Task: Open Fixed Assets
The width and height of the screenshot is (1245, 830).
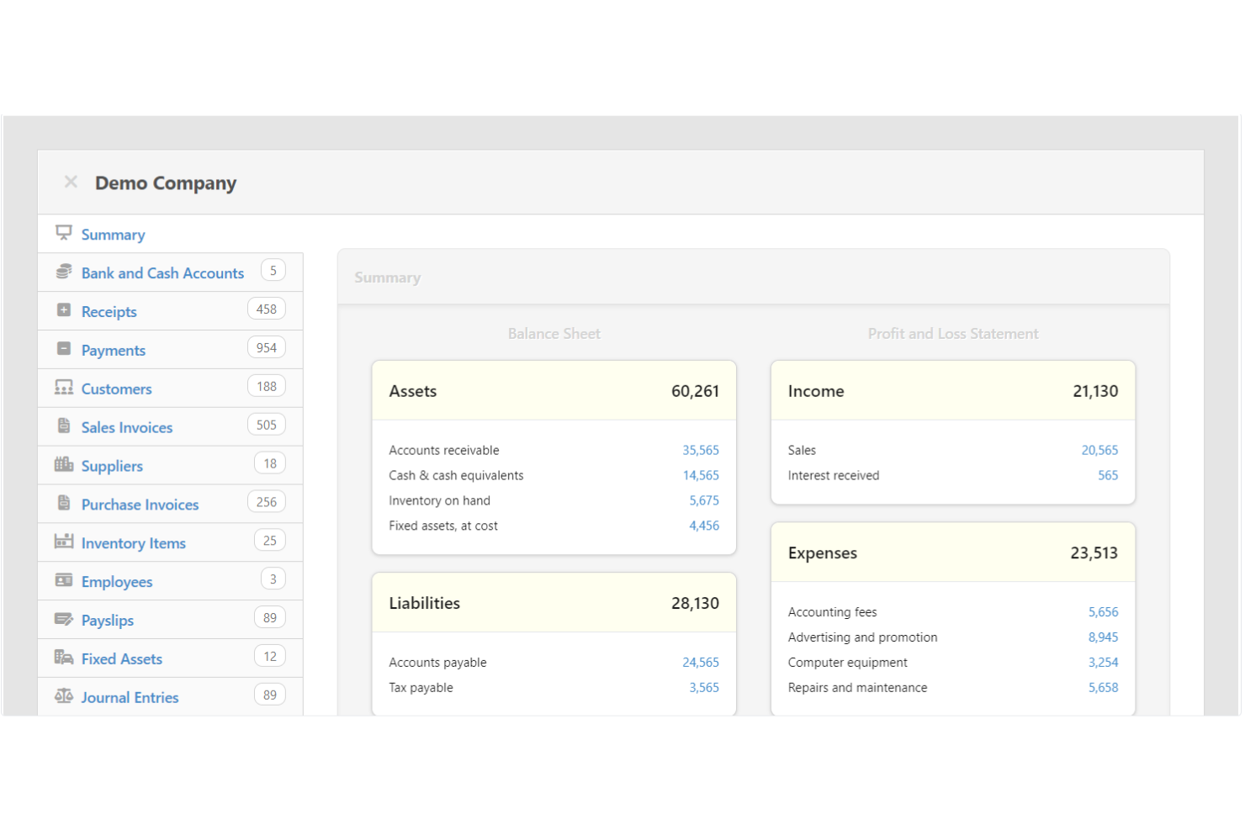Action: coord(121,659)
